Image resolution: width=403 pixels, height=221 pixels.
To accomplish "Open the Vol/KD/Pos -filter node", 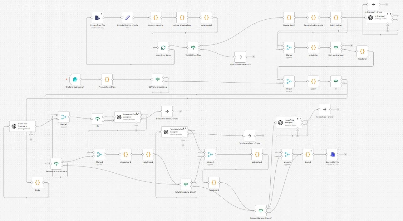I will [193, 47].
